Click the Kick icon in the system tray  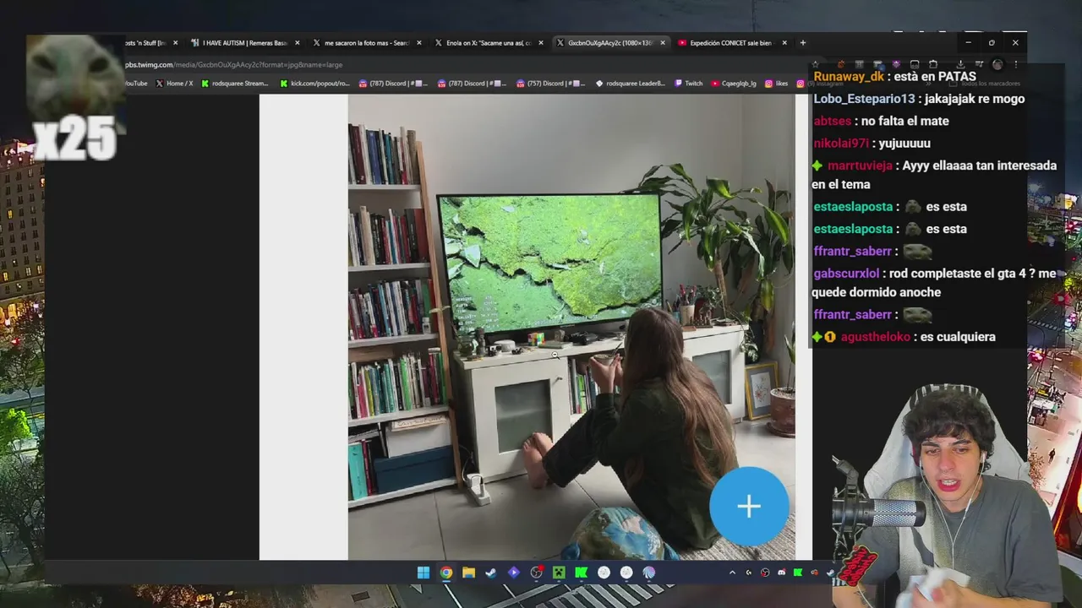798,573
